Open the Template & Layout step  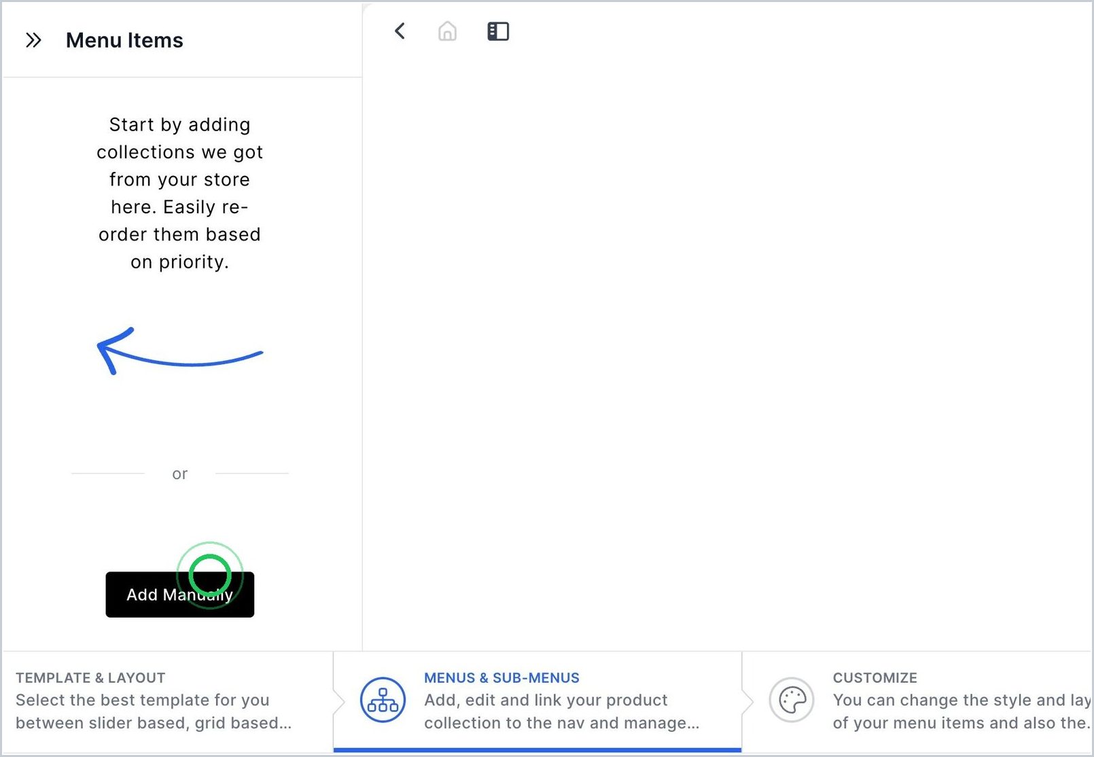pyautogui.click(x=167, y=701)
